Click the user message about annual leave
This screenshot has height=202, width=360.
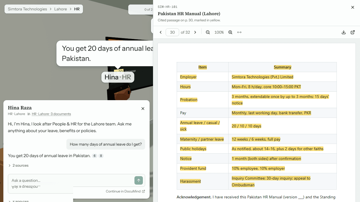tap(106, 144)
